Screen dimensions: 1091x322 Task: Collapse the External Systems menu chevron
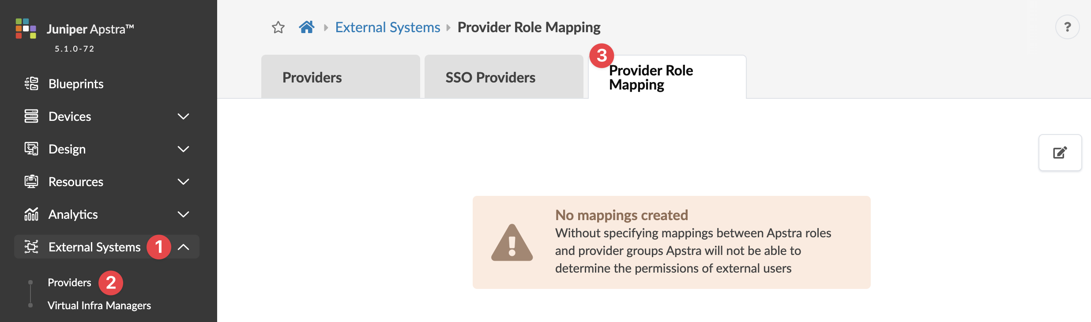pyautogui.click(x=183, y=247)
